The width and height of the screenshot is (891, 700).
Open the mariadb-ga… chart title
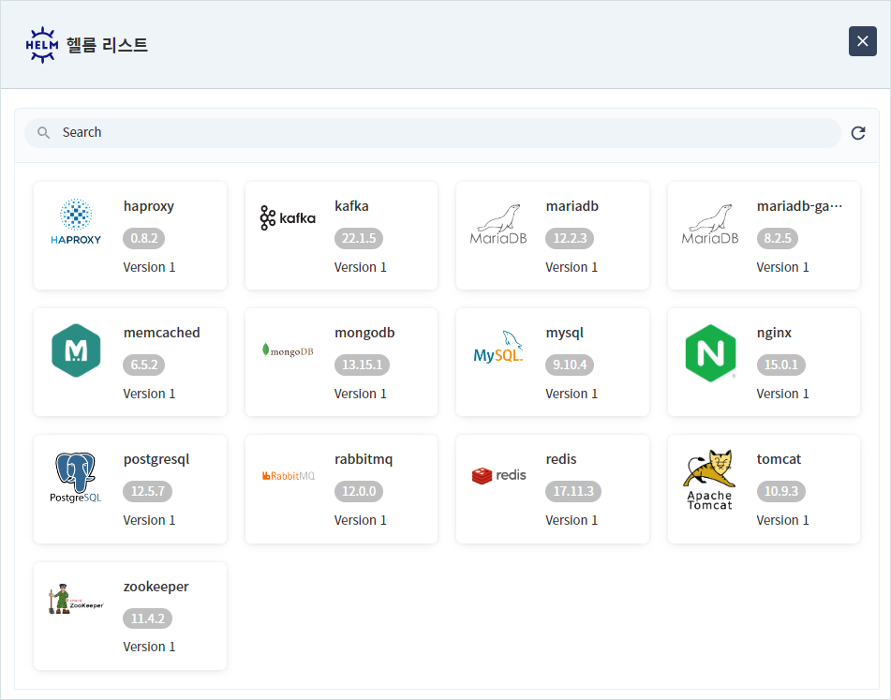799,206
